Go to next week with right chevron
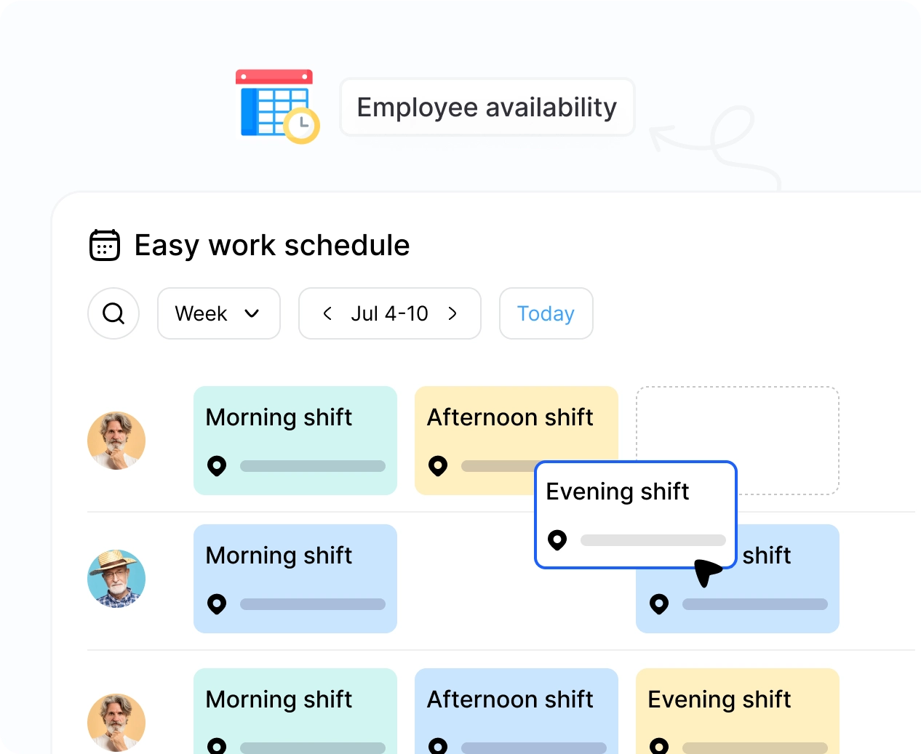921x754 pixels. point(452,313)
